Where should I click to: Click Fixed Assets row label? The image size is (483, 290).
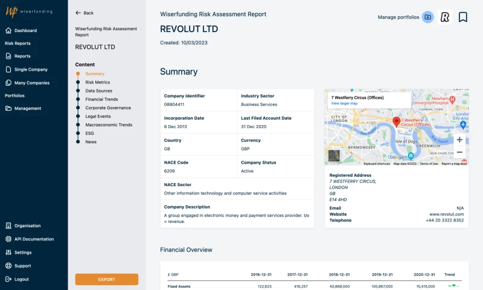[179, 286]
